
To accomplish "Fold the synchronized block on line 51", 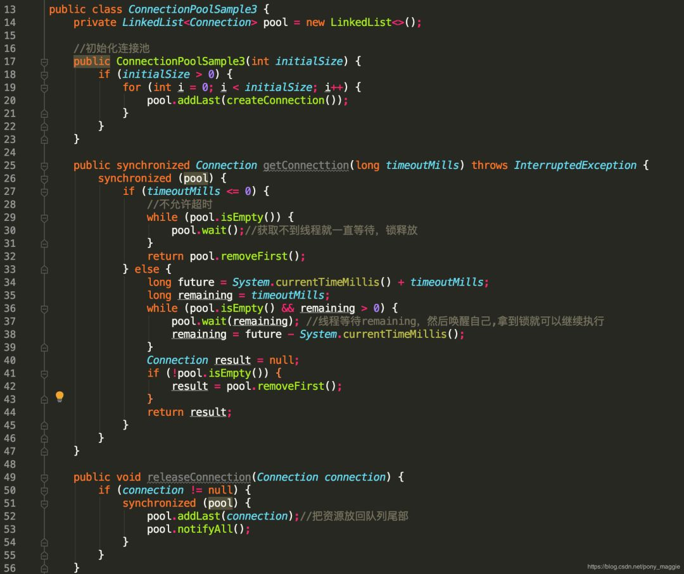I will click(x=44, y=503).
